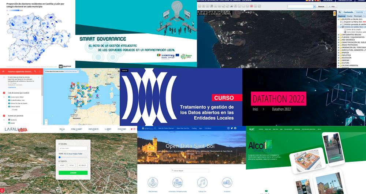The width and height of the screenshot is (366, 194).
Task: Switch to Contenido tab in Canarias panel
Action: click(x=348, y=12)
